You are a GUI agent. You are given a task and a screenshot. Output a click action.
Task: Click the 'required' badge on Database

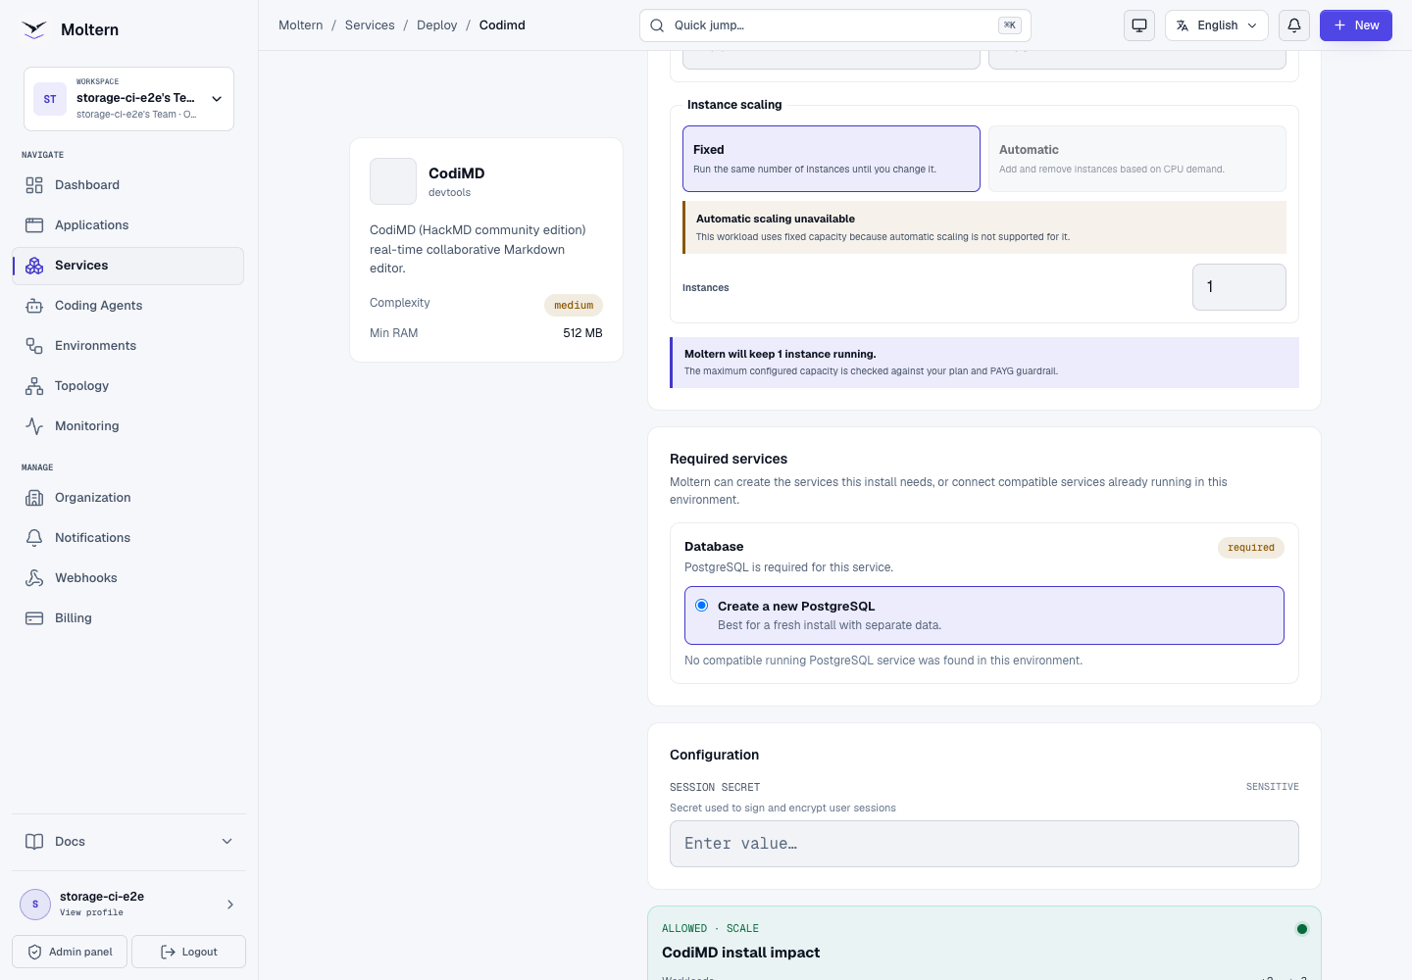(x=1251, y=548)
